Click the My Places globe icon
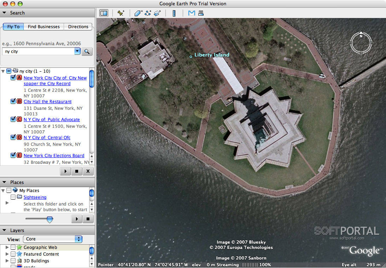Screen dimensions: 386x268 (15, 190)
